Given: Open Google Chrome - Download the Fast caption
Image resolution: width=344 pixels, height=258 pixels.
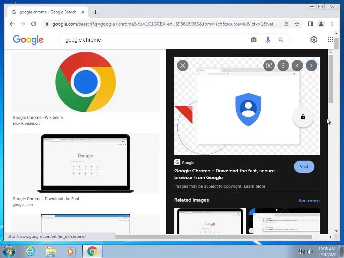Looking at the screenshot, I should coord(48,199).
